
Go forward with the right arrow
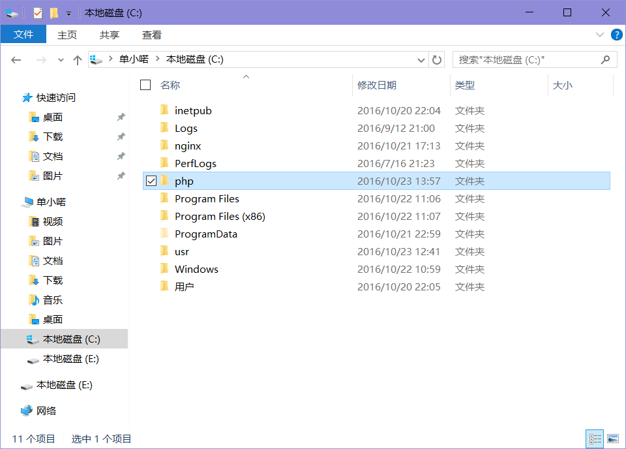(40, 60)
